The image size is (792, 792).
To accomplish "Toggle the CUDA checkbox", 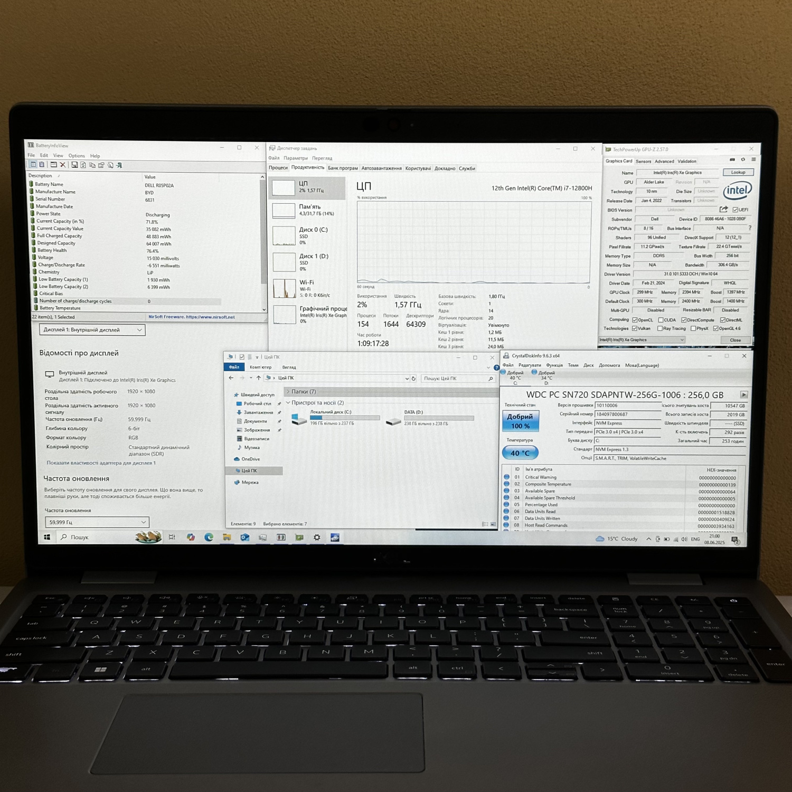I will (661, 320).
